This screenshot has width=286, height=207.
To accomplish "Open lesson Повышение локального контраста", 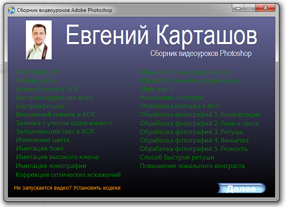I will click(192, 166).
